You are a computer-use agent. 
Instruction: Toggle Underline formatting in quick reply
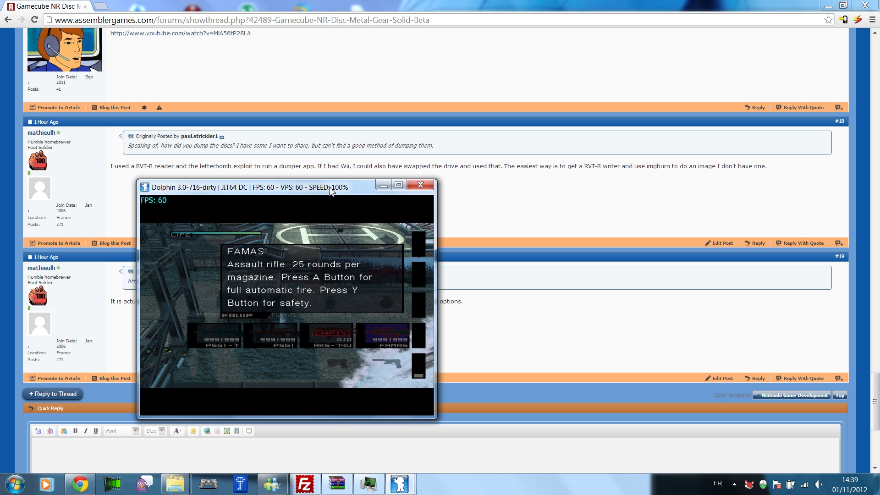click(95, 431)
